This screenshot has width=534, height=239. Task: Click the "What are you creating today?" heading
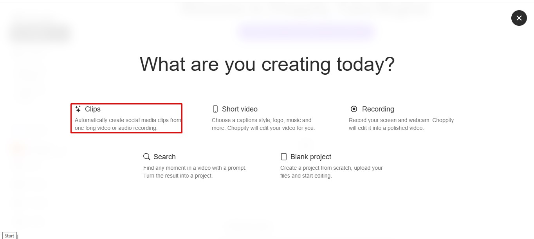pyautogui.click(x=267, y=64)
